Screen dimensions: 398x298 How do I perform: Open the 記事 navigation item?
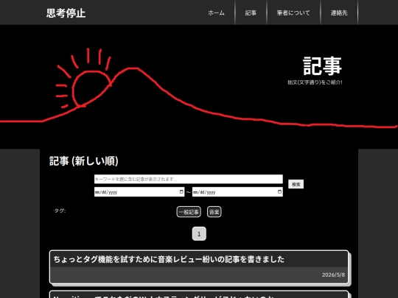251,13
